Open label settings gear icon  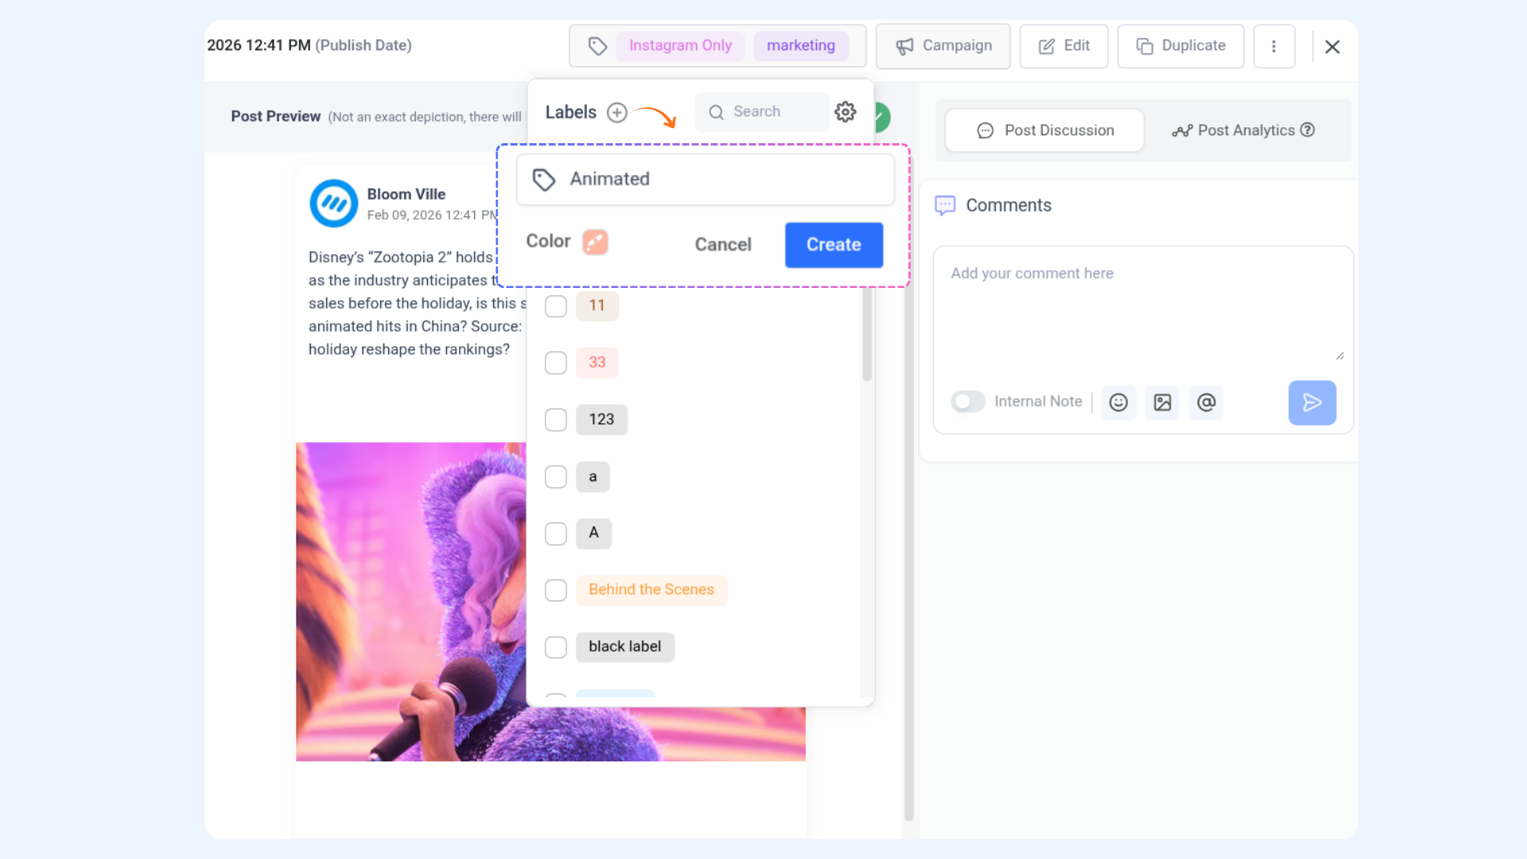tap(845, 112)
